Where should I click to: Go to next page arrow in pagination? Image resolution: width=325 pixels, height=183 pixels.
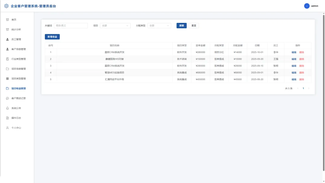[x=309, y=88]
